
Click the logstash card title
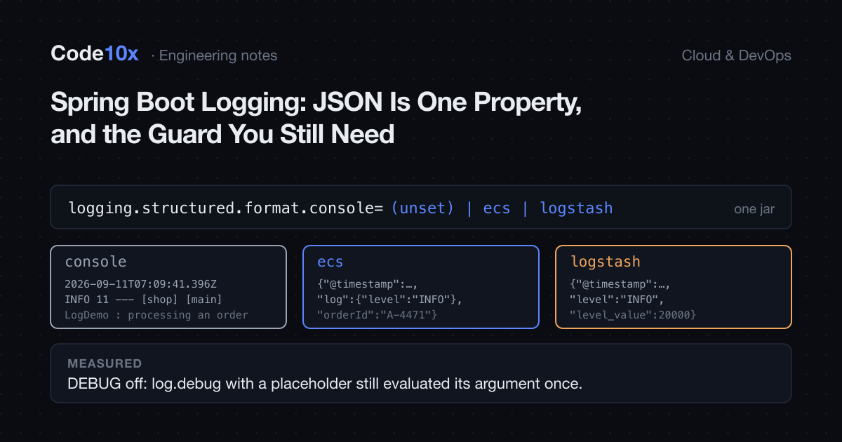click(x=606, y=262)
